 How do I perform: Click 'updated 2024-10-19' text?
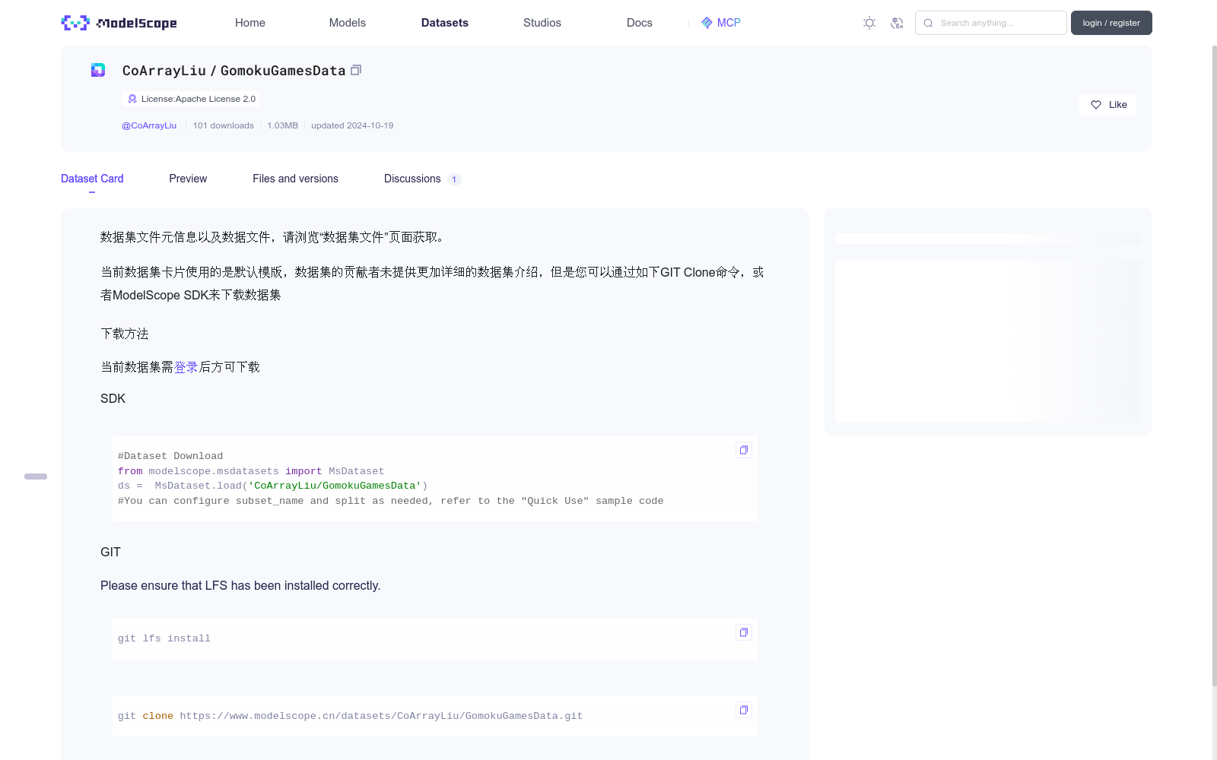tap(352, 125)
